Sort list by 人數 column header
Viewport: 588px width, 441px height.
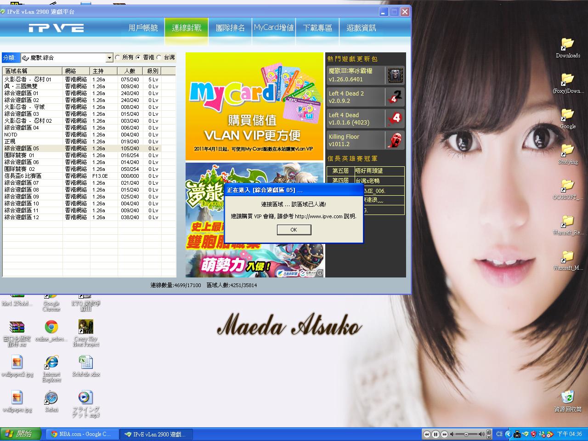pos(130,71)
